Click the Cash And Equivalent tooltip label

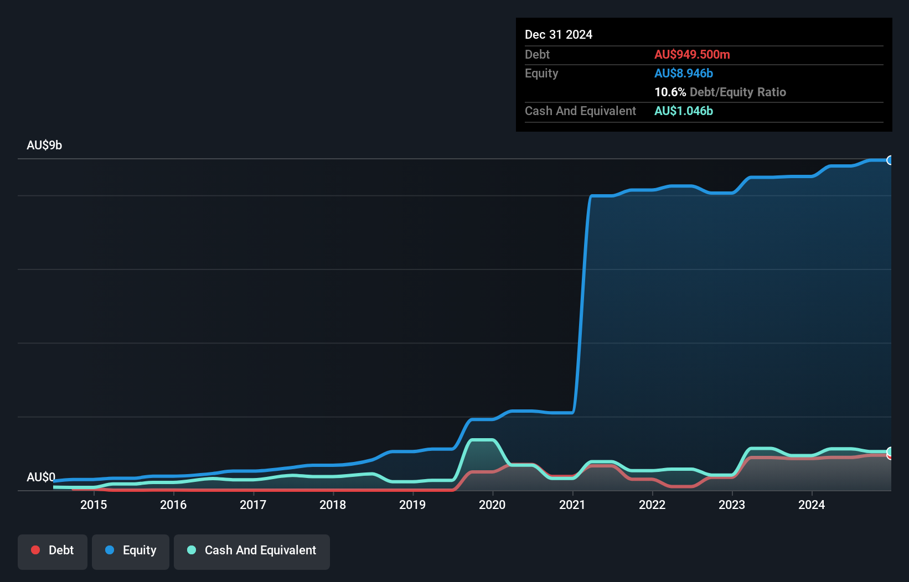tap(580, 111)
